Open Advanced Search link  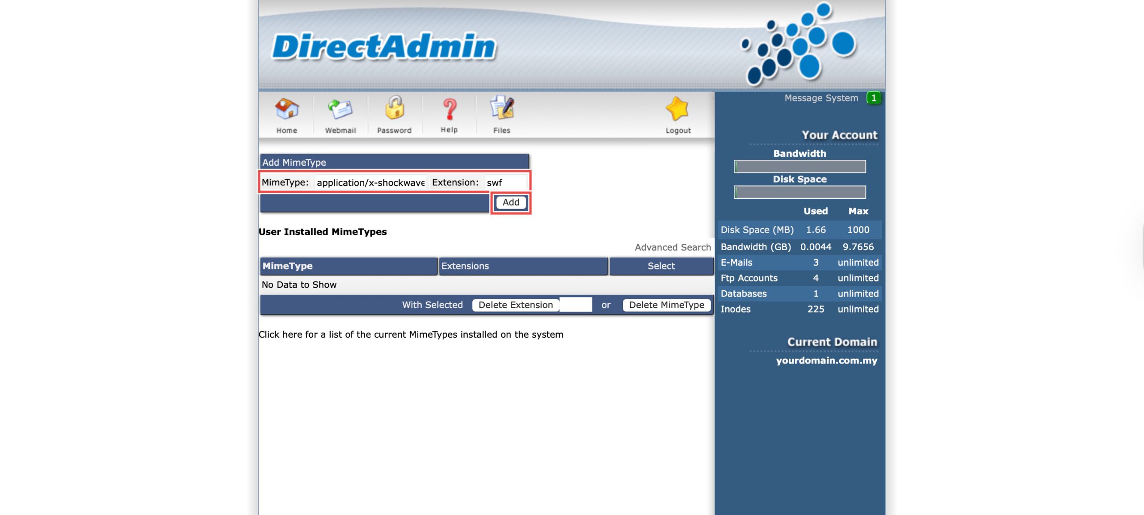click(x=673, y=247)
